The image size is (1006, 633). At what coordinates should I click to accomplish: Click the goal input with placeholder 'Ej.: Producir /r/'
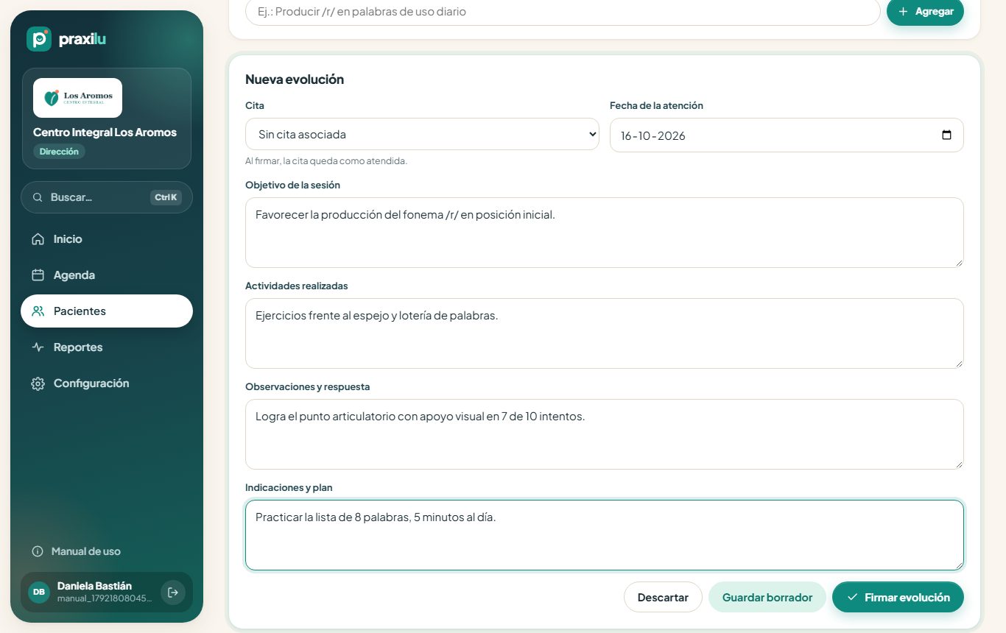tap(563, 12)
